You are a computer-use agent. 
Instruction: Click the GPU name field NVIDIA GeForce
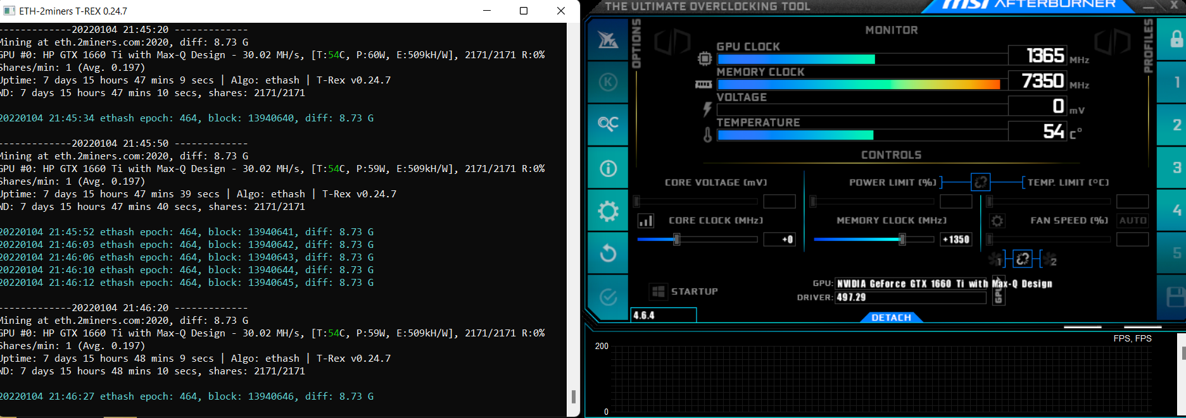[911, 284]
